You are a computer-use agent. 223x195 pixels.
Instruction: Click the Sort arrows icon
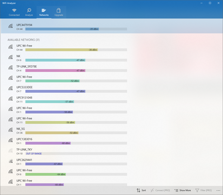pos(138,190)
